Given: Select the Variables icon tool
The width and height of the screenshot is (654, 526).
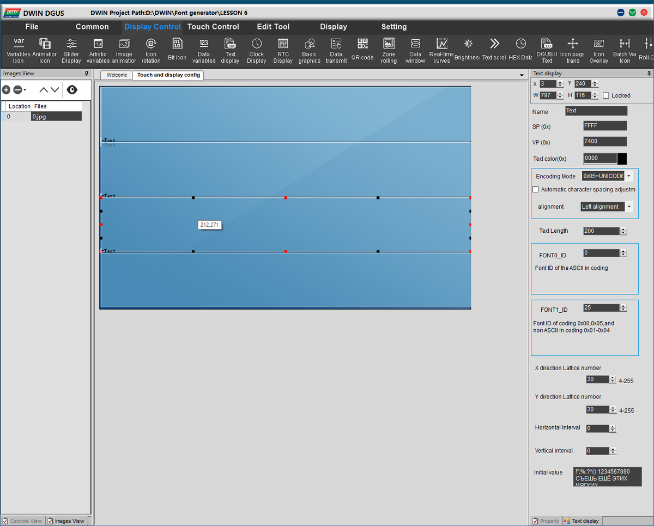Looking at the screenshot, I should (x=19, y=50).
